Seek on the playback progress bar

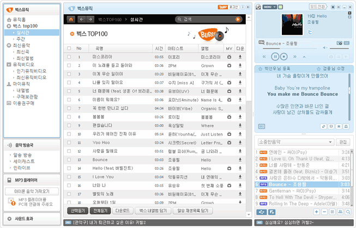coord(289,48)
